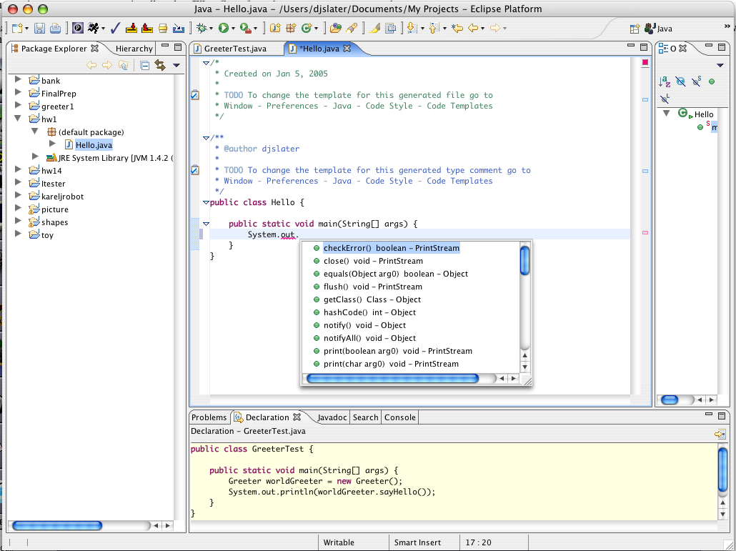Save the current file with the Save icon
Image resolution: width=736 pixels, height=551 pixels.
(x=40, y=29)
